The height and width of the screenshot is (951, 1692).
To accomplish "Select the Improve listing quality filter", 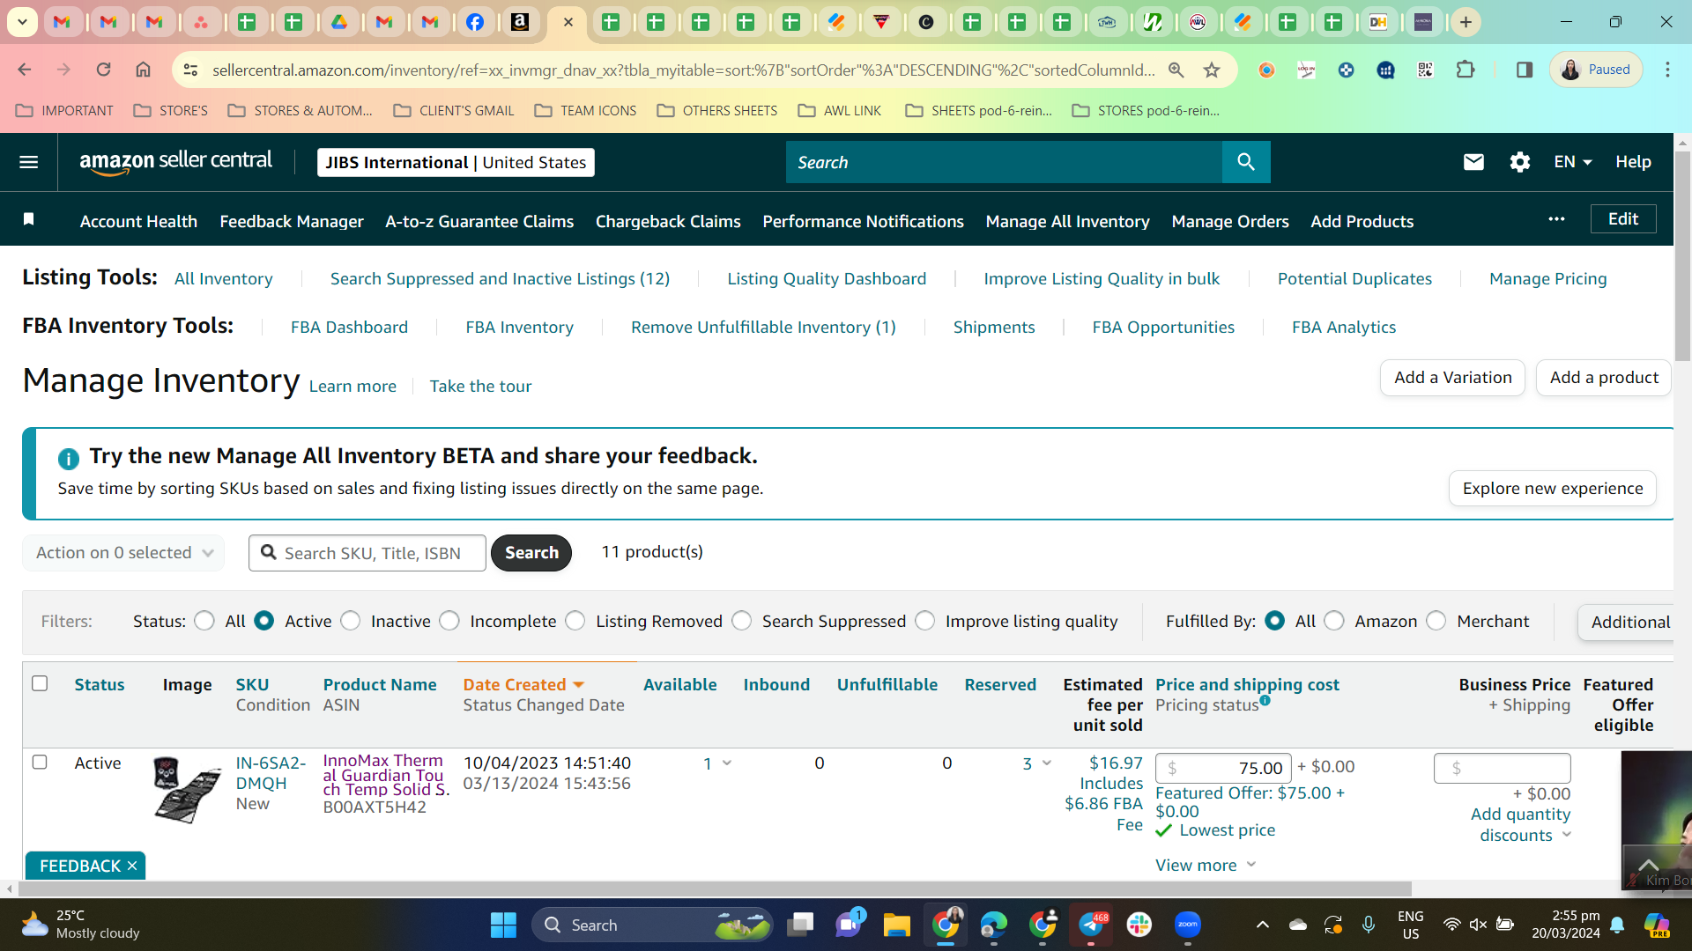I will pos(925,621).
